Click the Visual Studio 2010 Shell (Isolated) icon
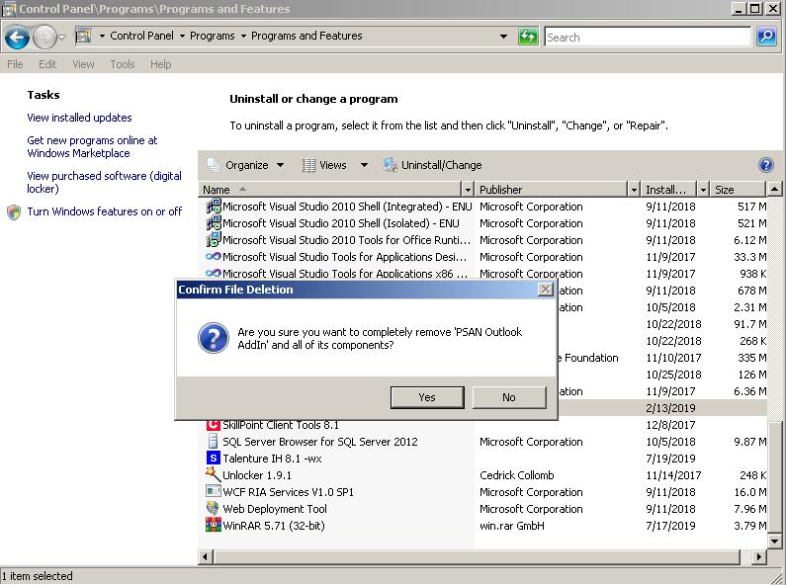This screenshot has height=585, width=786. point(213,223)
